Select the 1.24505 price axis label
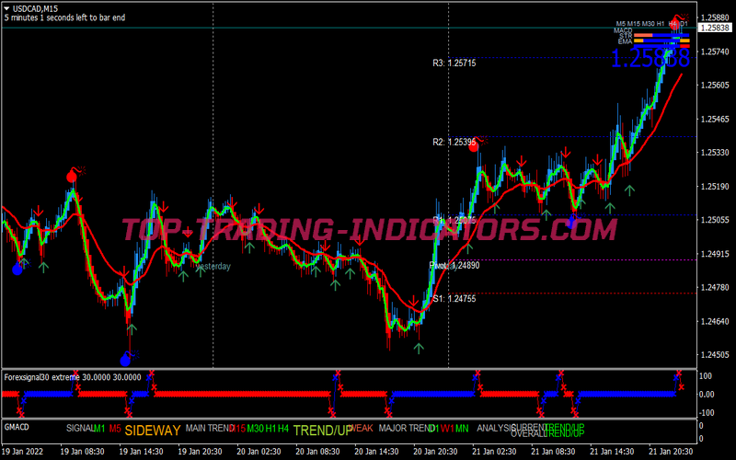Image resolution: width=736 pixels, height=460 pixels. 714,354
